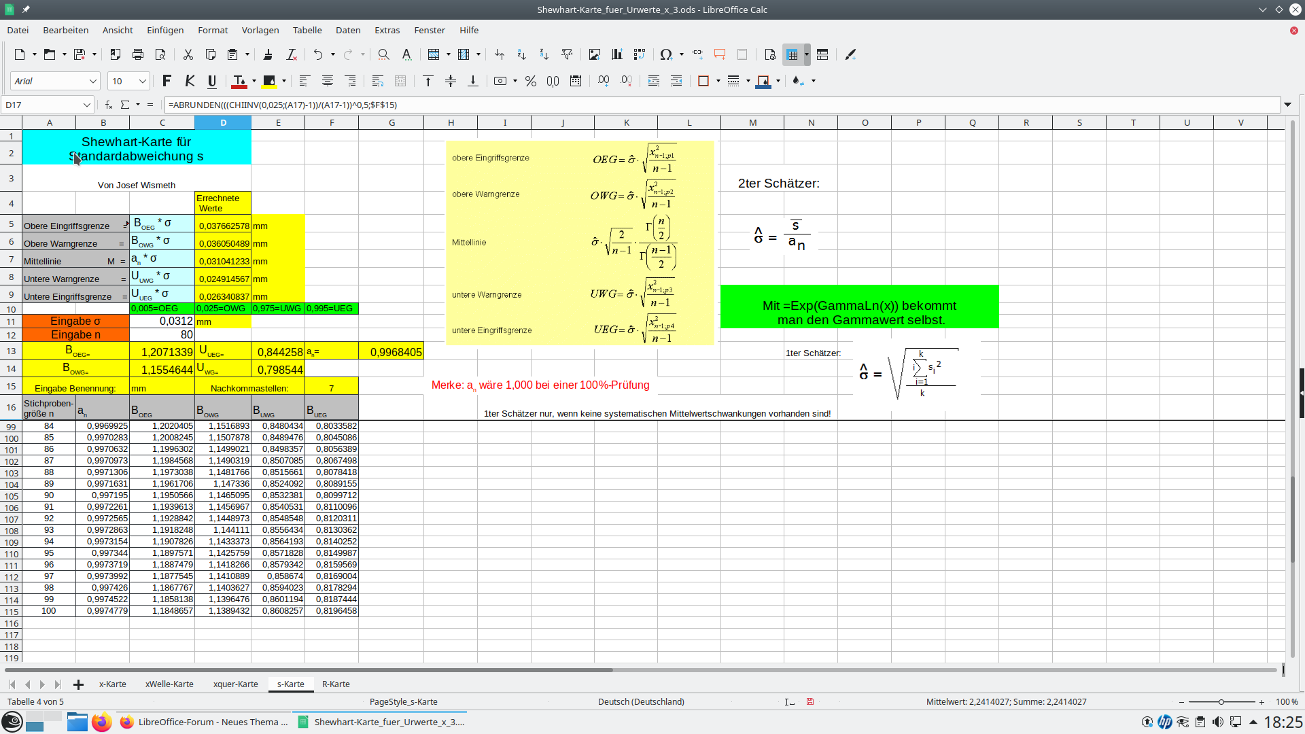This screenshot has height=734, width=1305.
Task: Click Deutsch (Deutschland) language in status bar
Action: (x=641, y=701)
